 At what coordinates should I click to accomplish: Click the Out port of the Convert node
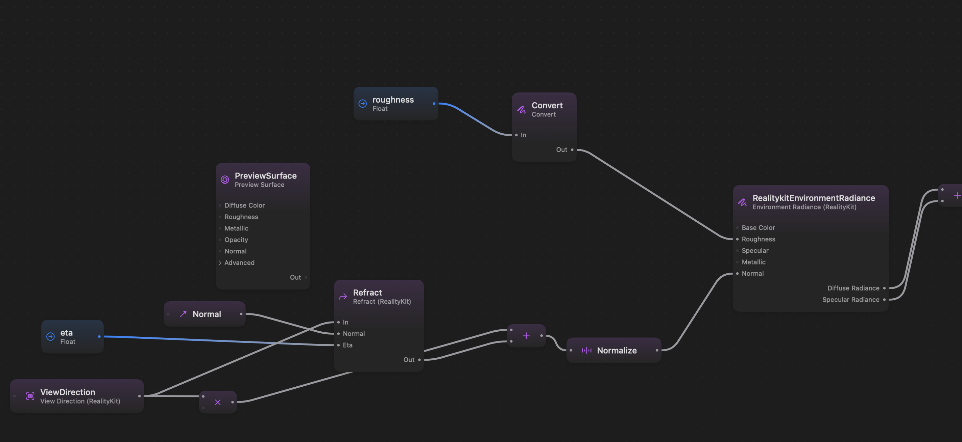click(x=573, y=149)
